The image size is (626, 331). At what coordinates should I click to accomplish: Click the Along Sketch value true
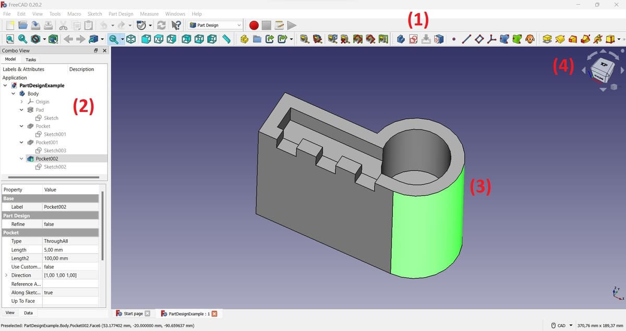pos(70,292)
